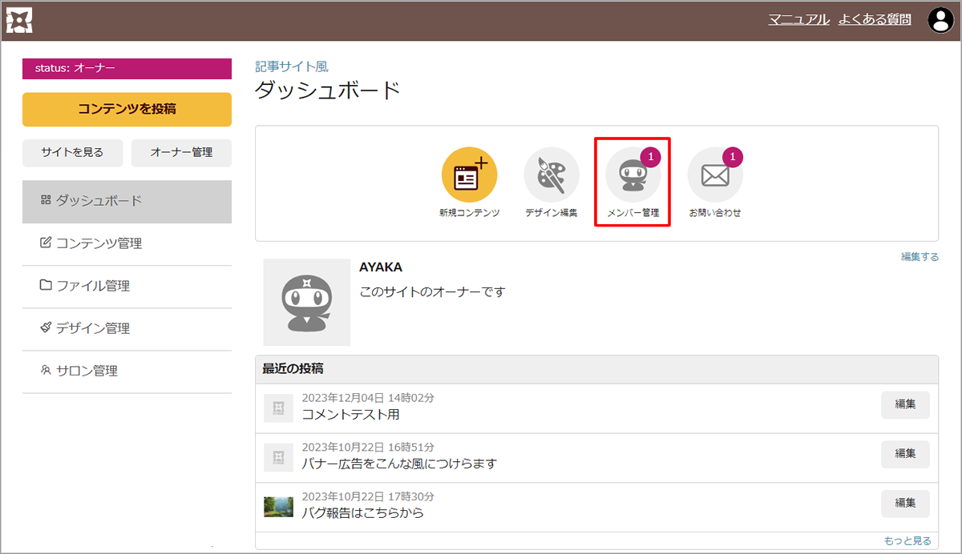Click the site logo in header
Image resolution: width=962 pixels, height=554 pixels.
click(x=19, y=20)
